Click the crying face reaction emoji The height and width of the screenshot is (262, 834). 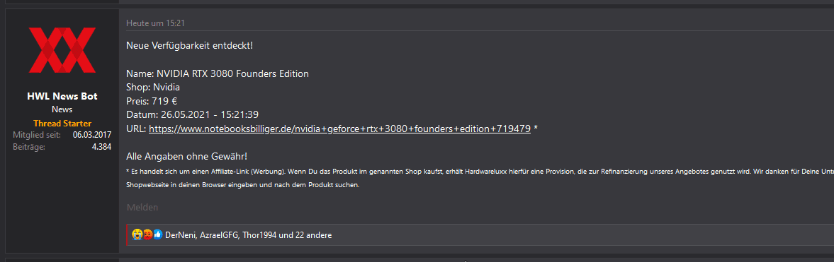137,234
